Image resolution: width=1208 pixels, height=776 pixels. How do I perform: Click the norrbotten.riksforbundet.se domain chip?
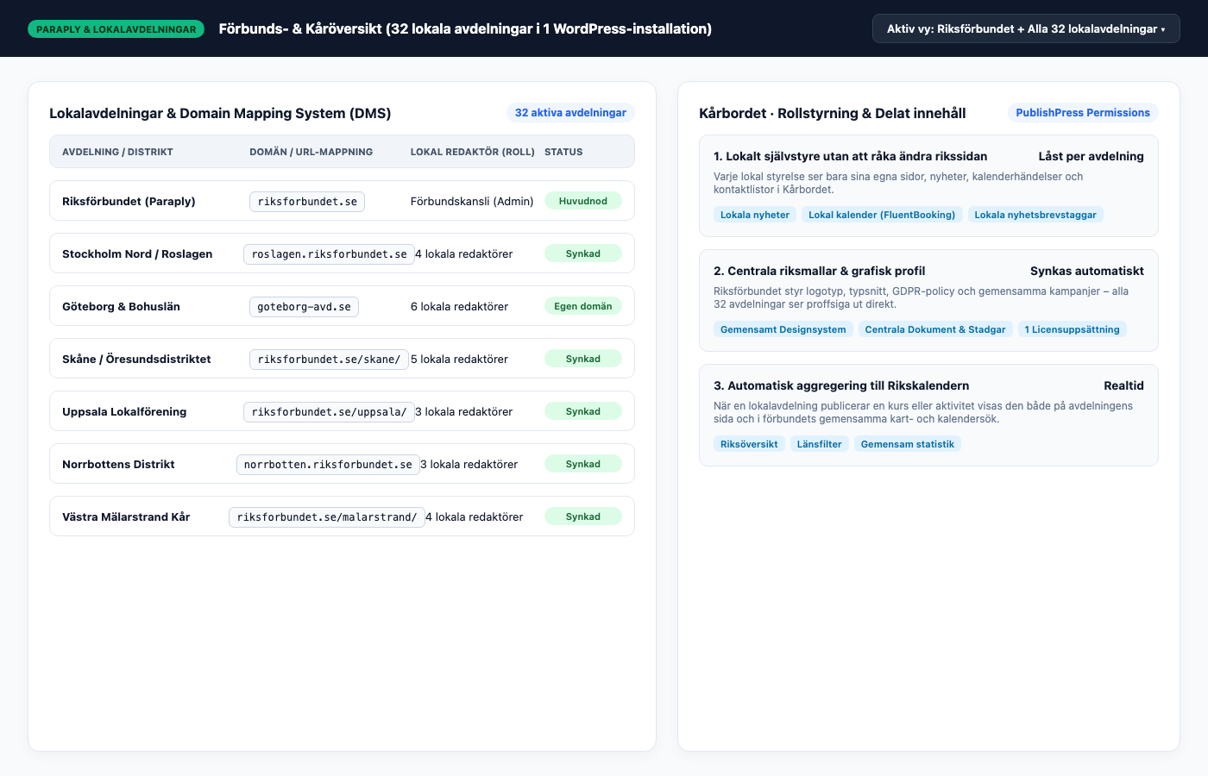[x=328, y=465]
